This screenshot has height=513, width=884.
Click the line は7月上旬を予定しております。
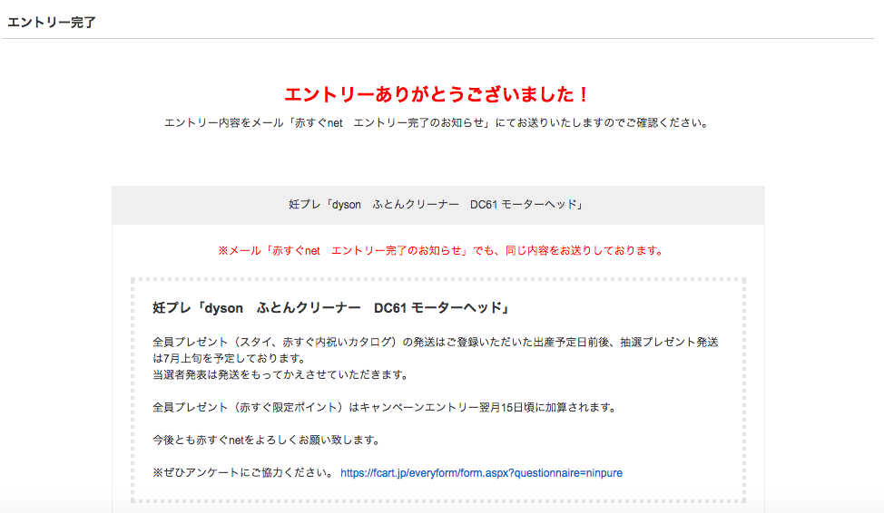(229, 358)
